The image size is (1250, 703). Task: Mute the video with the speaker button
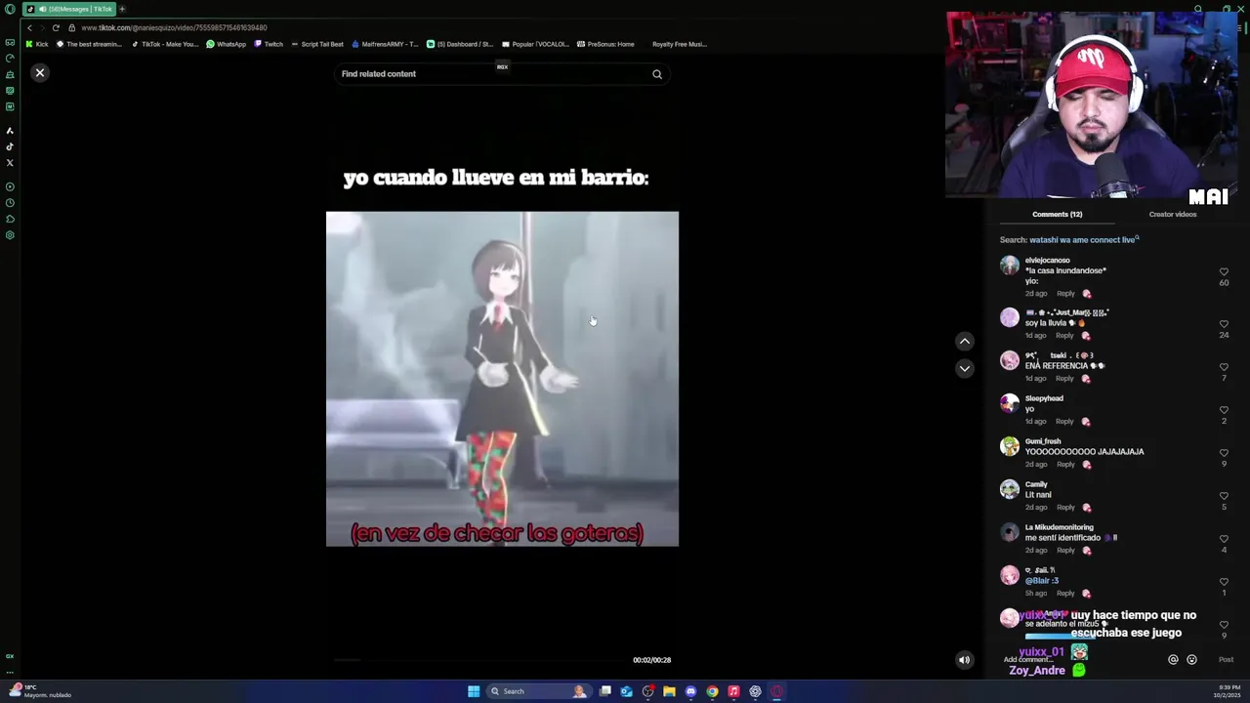[x=964, y=660]
